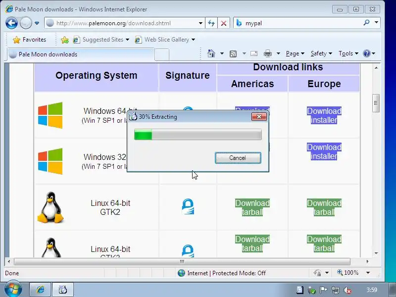Screen dimensions: 396x297
Task: Click the search box containing mypal
Action: click(x=298, y=23)
